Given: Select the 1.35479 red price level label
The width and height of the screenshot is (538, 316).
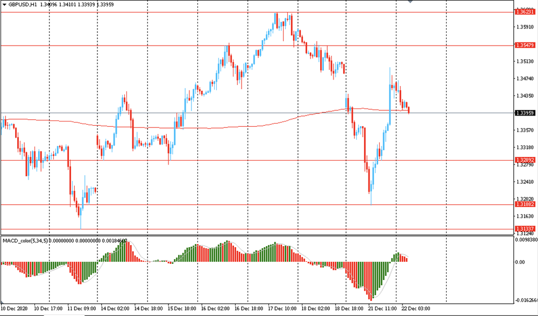Looking at the screenshot, I should pyautogui.click(x=525, y=45).
